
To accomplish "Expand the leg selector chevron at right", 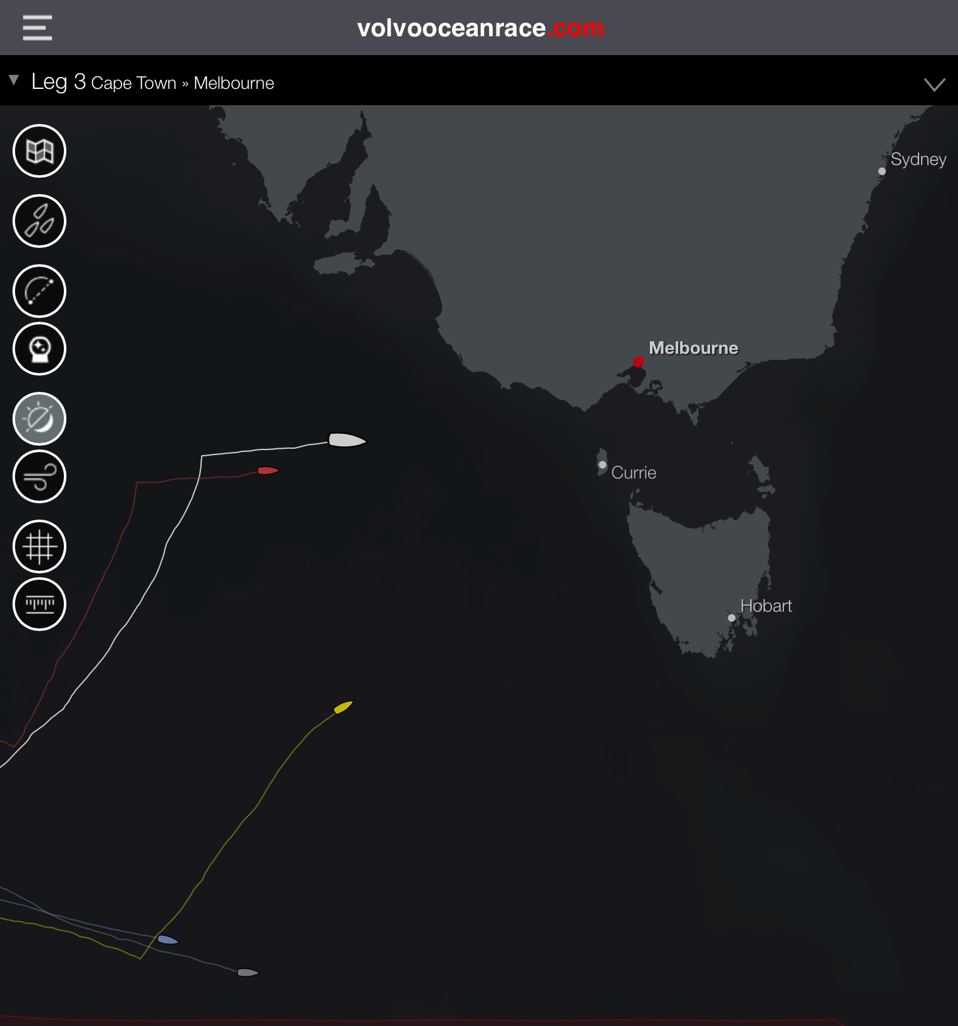I will [x=934, y=85].
